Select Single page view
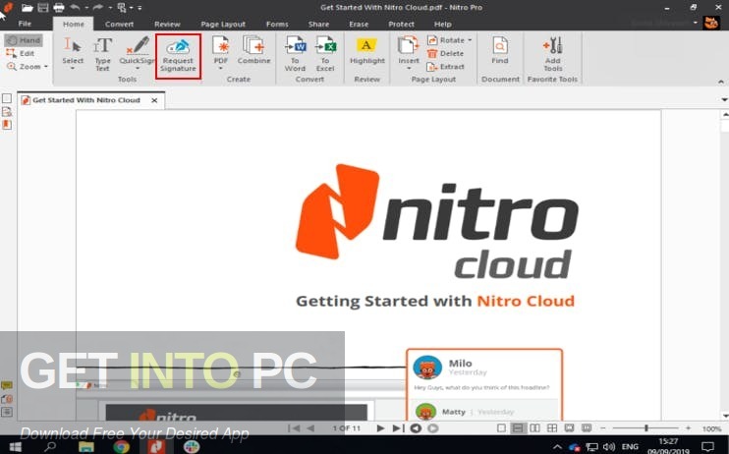The width and height of the screenshot is (729, 454). (x=501, y=427)
